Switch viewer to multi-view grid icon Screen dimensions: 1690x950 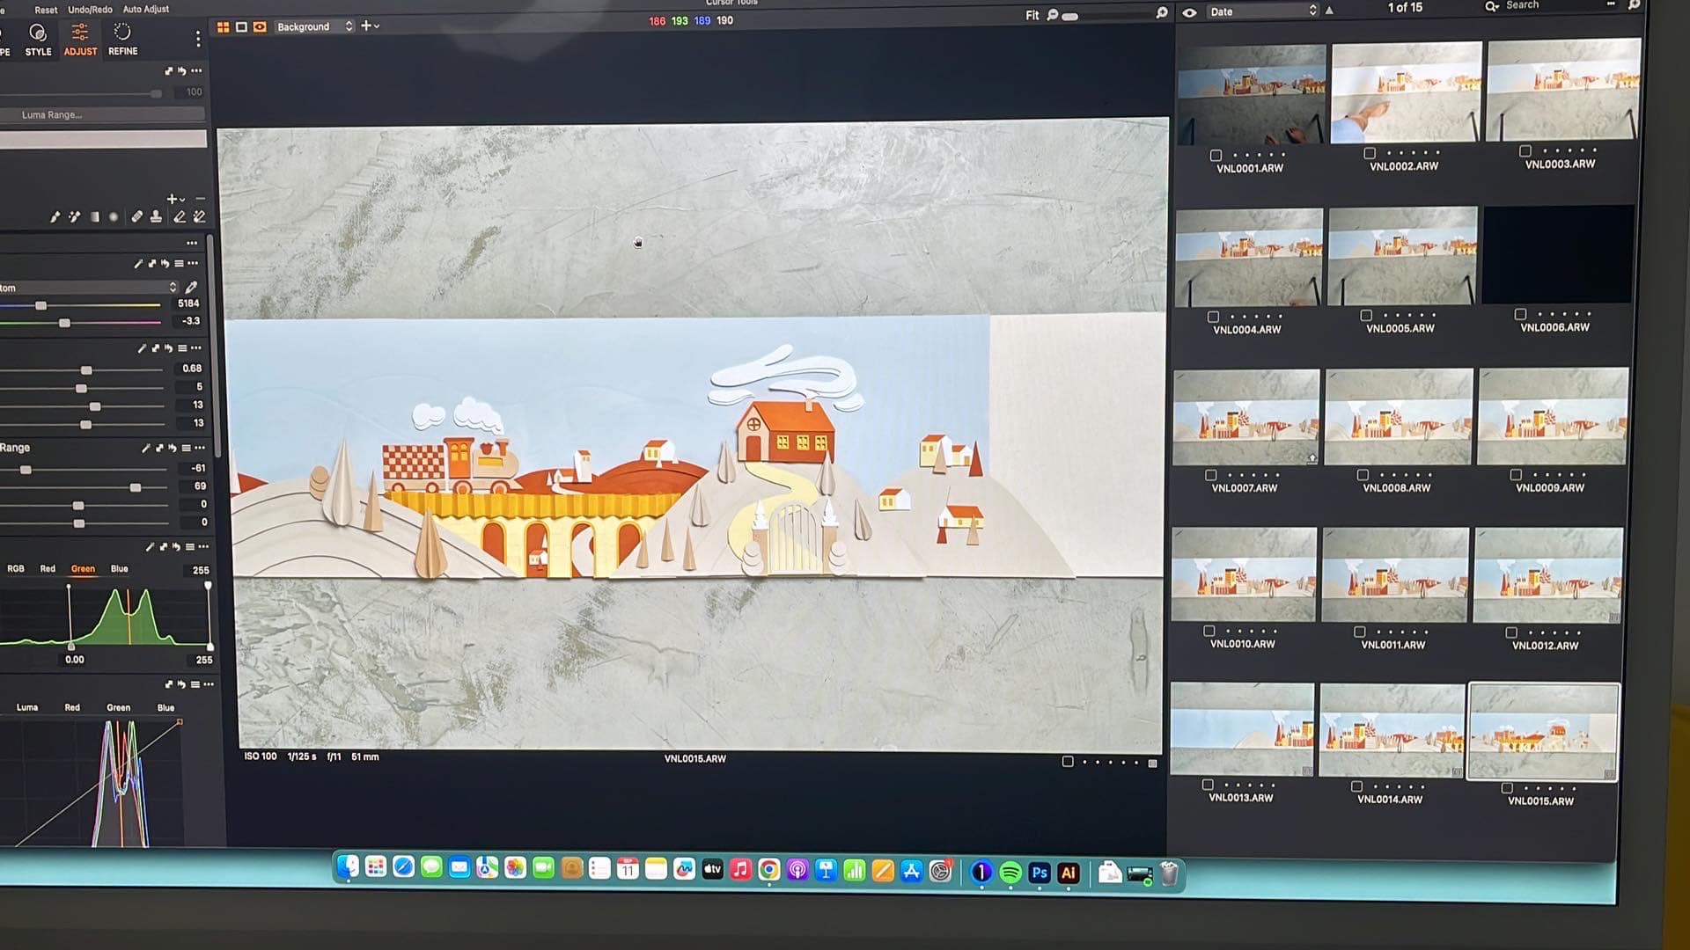coord(223,27)
